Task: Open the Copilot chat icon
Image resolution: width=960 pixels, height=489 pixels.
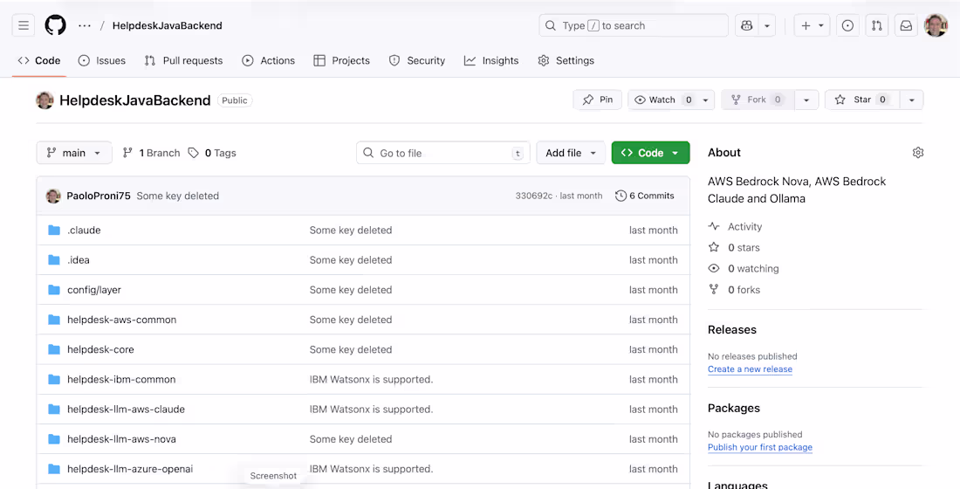Action: tap(746, 25)
